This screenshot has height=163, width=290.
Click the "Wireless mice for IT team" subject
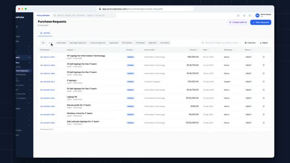(80, 113)
